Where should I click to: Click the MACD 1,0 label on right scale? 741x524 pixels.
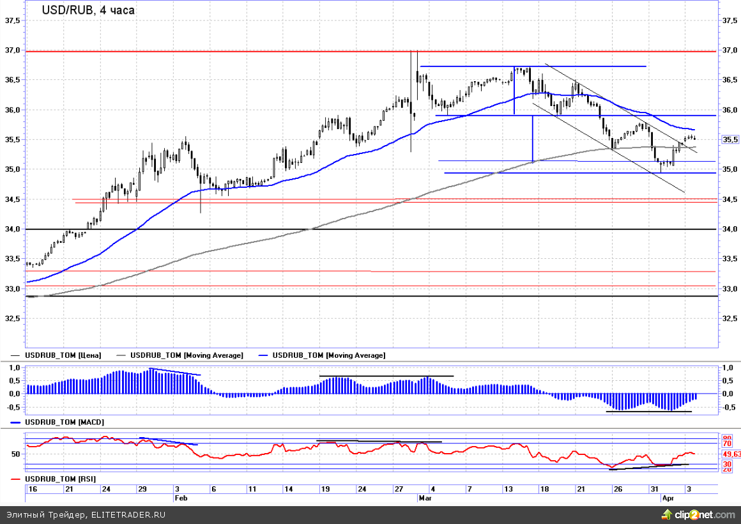tap(727, 367)
